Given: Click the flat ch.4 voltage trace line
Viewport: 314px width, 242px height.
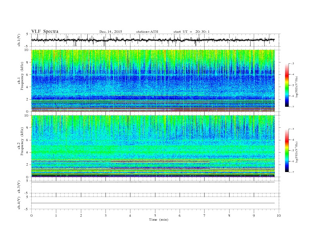Looking at the screenshot, I should pos(153,203).
